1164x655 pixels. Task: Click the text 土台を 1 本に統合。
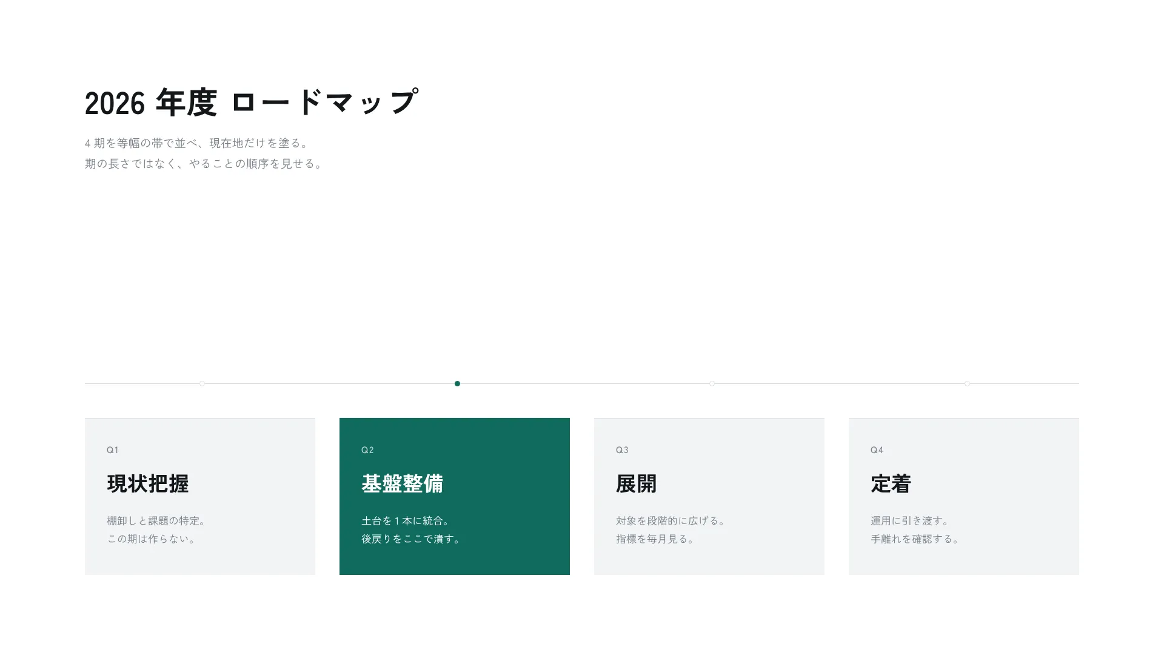[x=406, y=521]
